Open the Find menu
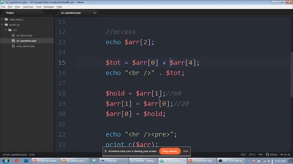293x164 pixels. tap(38, 7)
